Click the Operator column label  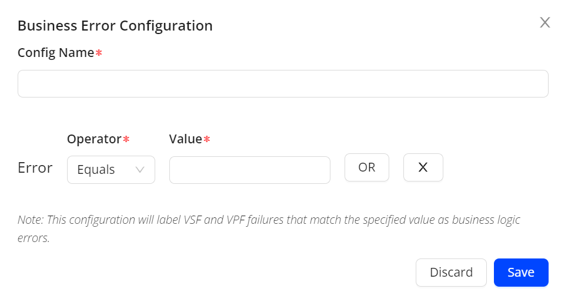click(x=94, y=139)
